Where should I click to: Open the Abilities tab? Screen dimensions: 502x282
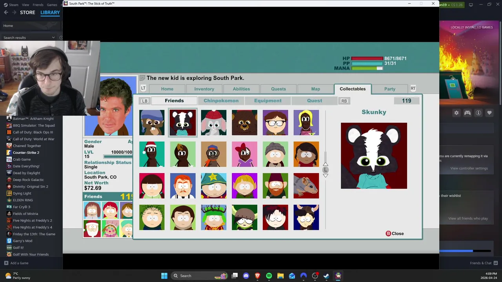[241, 89]
